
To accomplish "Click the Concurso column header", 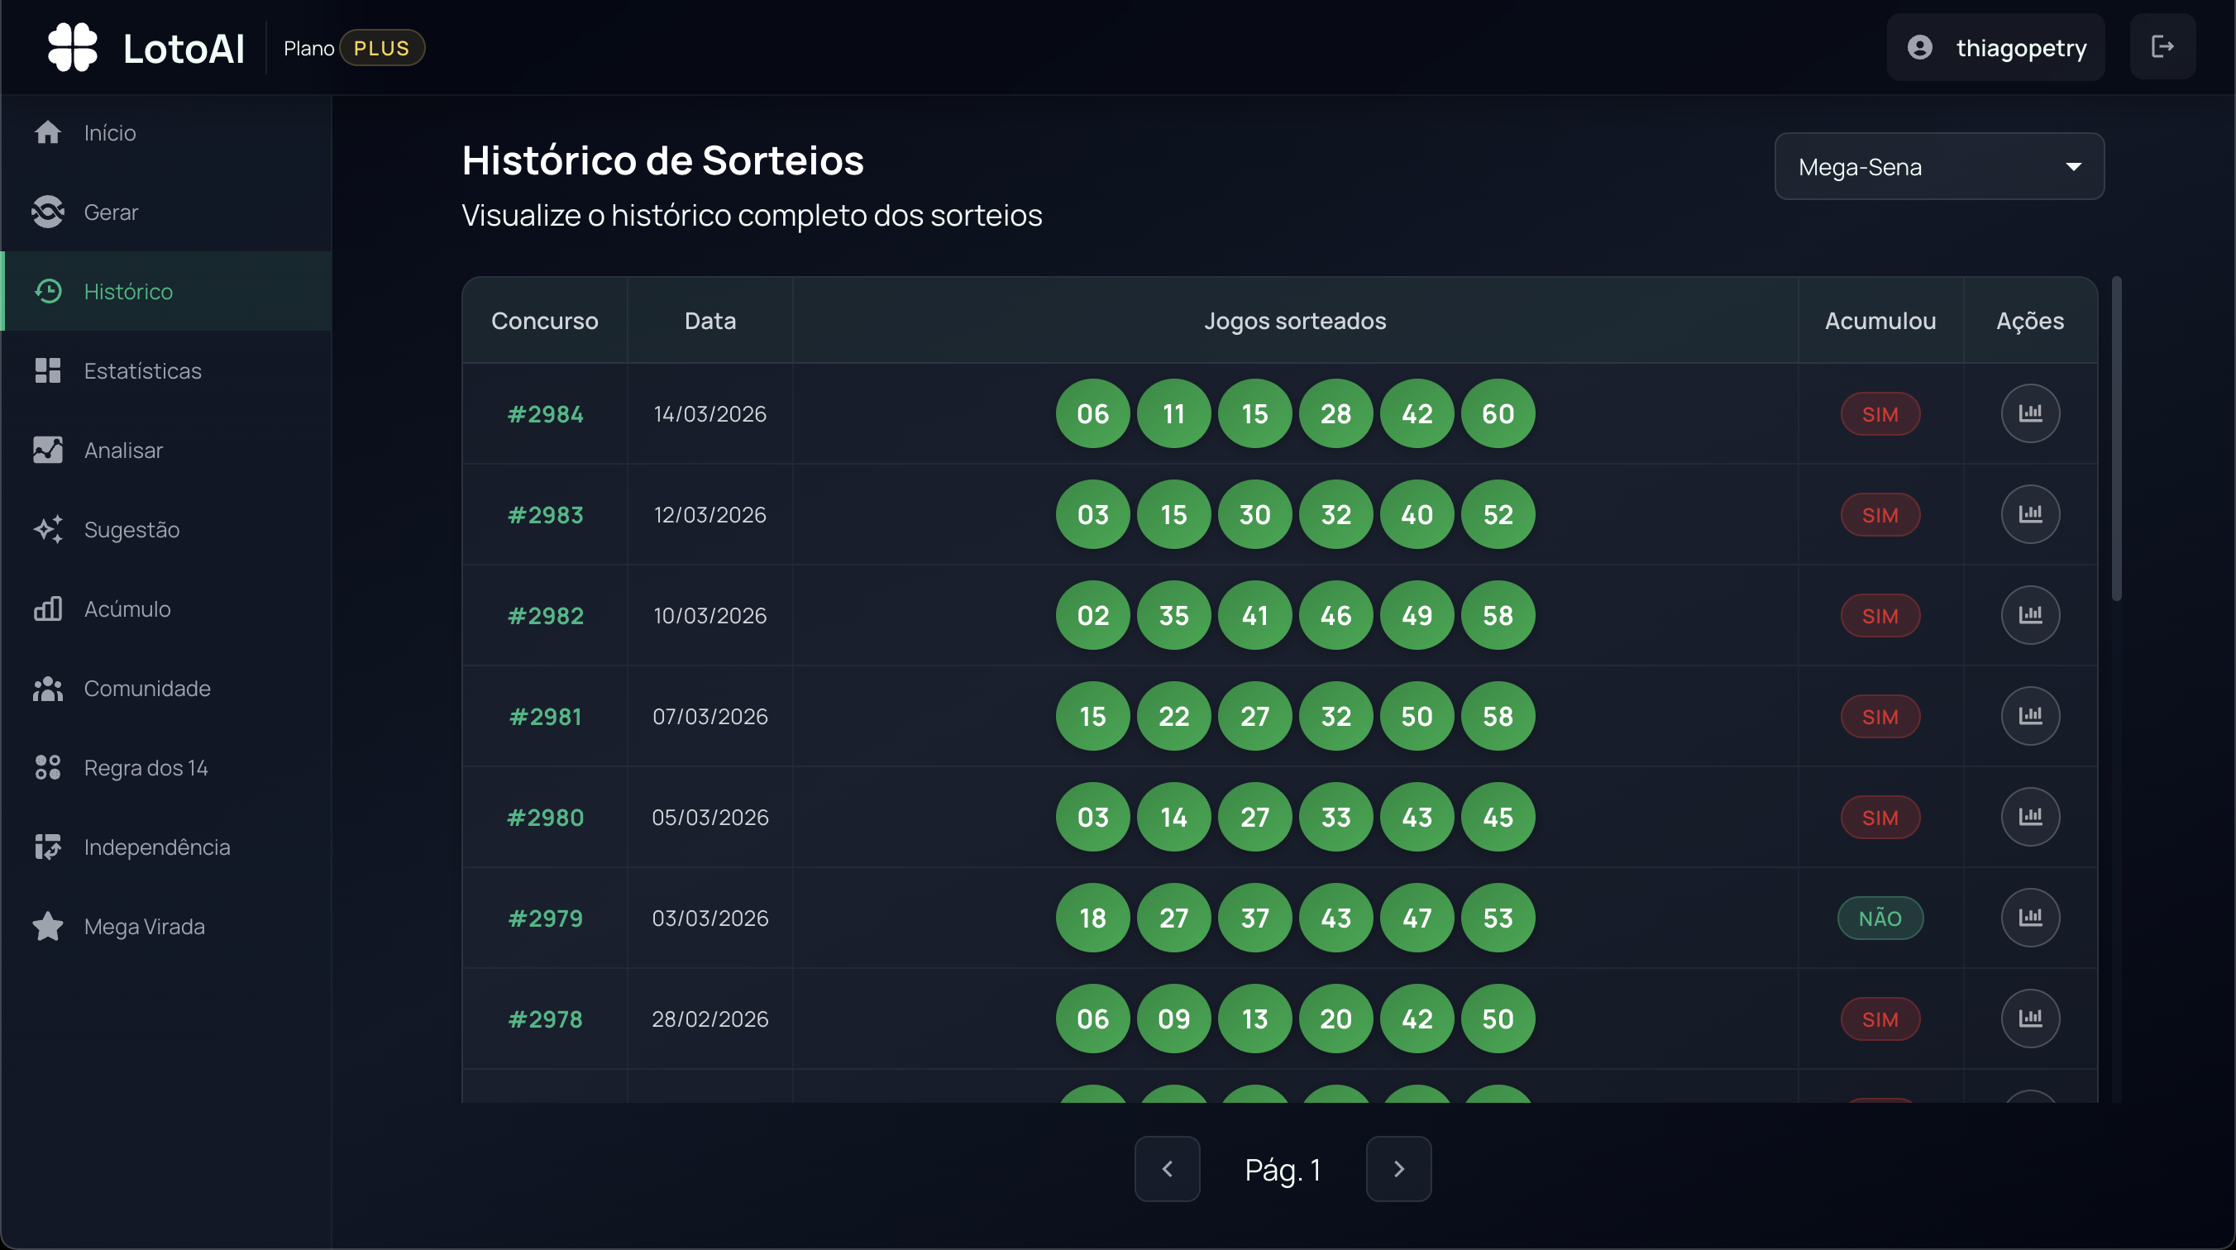I will coord(544,320).
